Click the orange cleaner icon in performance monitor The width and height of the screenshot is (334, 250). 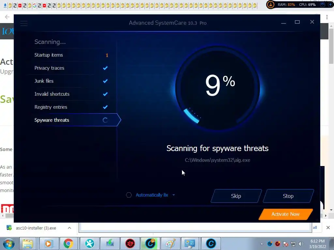coord(271,5)
